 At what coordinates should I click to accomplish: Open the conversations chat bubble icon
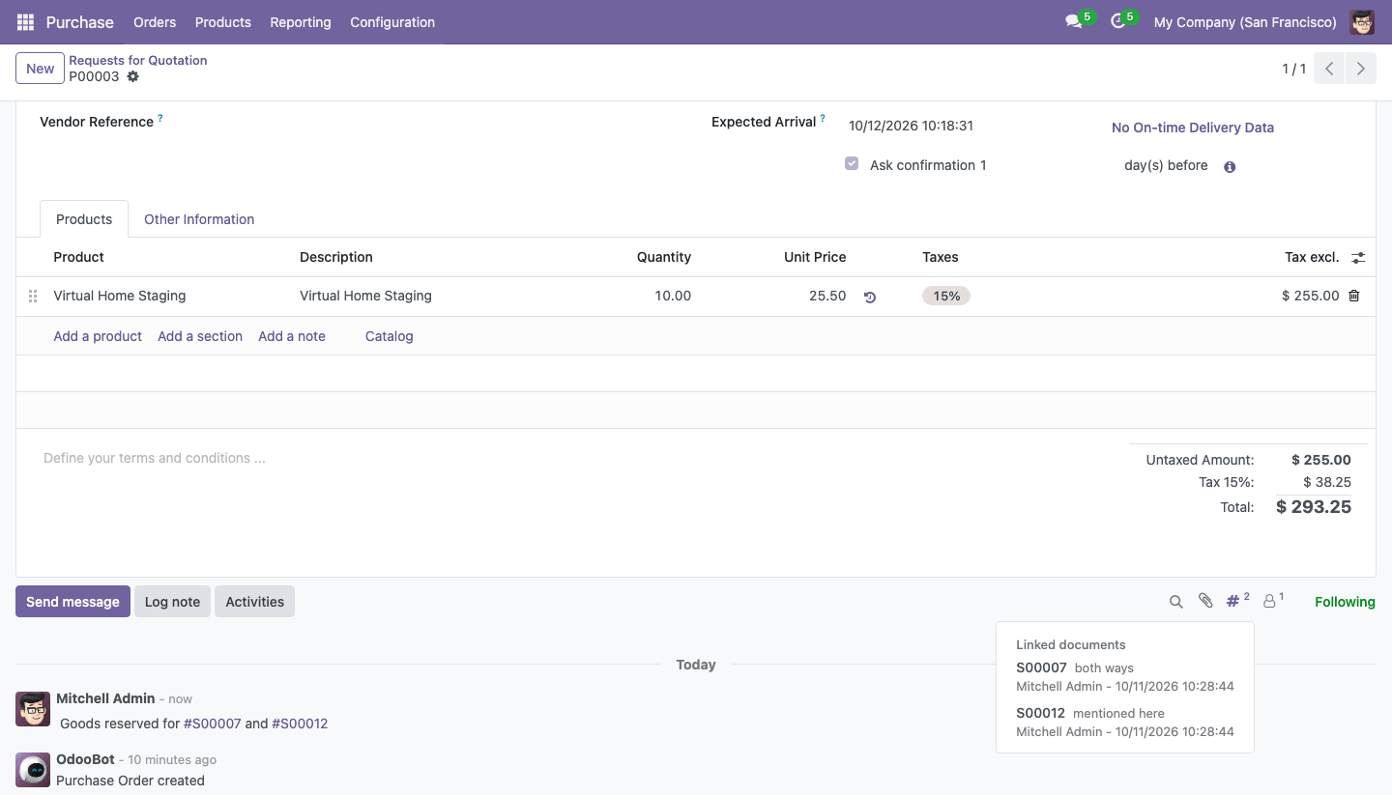(x=1073, y=21)
